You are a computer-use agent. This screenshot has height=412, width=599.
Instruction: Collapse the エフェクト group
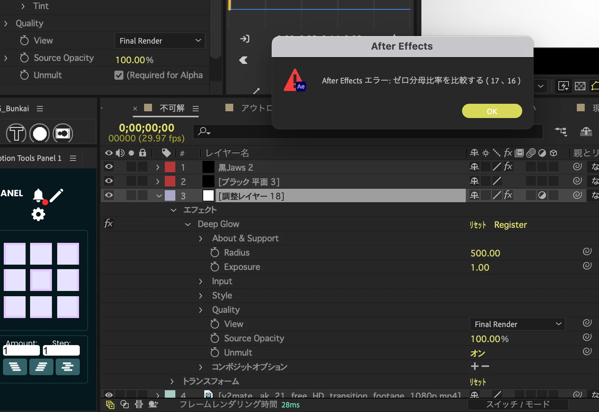(x=173, y=210)
